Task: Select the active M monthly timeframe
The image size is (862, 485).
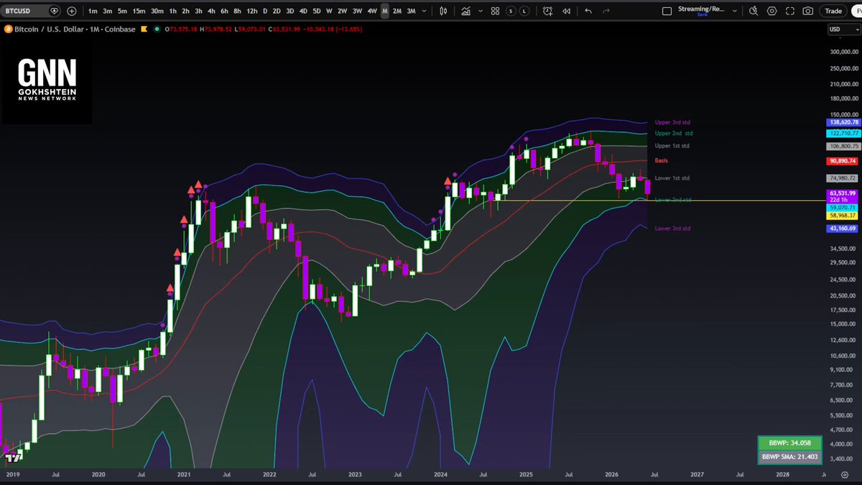Action: pyautogui.click(x=385, y=11)
